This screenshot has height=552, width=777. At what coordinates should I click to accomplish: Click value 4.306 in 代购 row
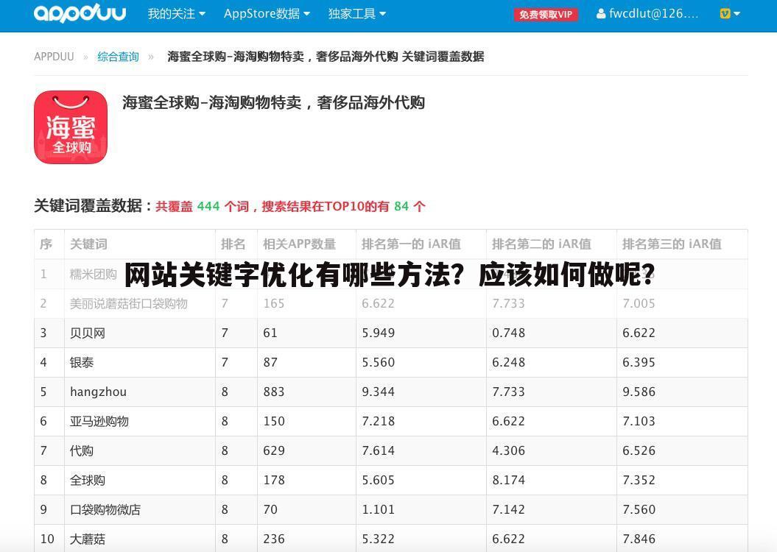[508, 451]
